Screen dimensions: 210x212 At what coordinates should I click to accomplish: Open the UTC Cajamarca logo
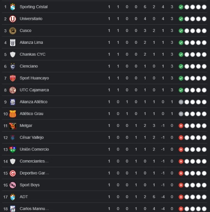click(13, 90)
